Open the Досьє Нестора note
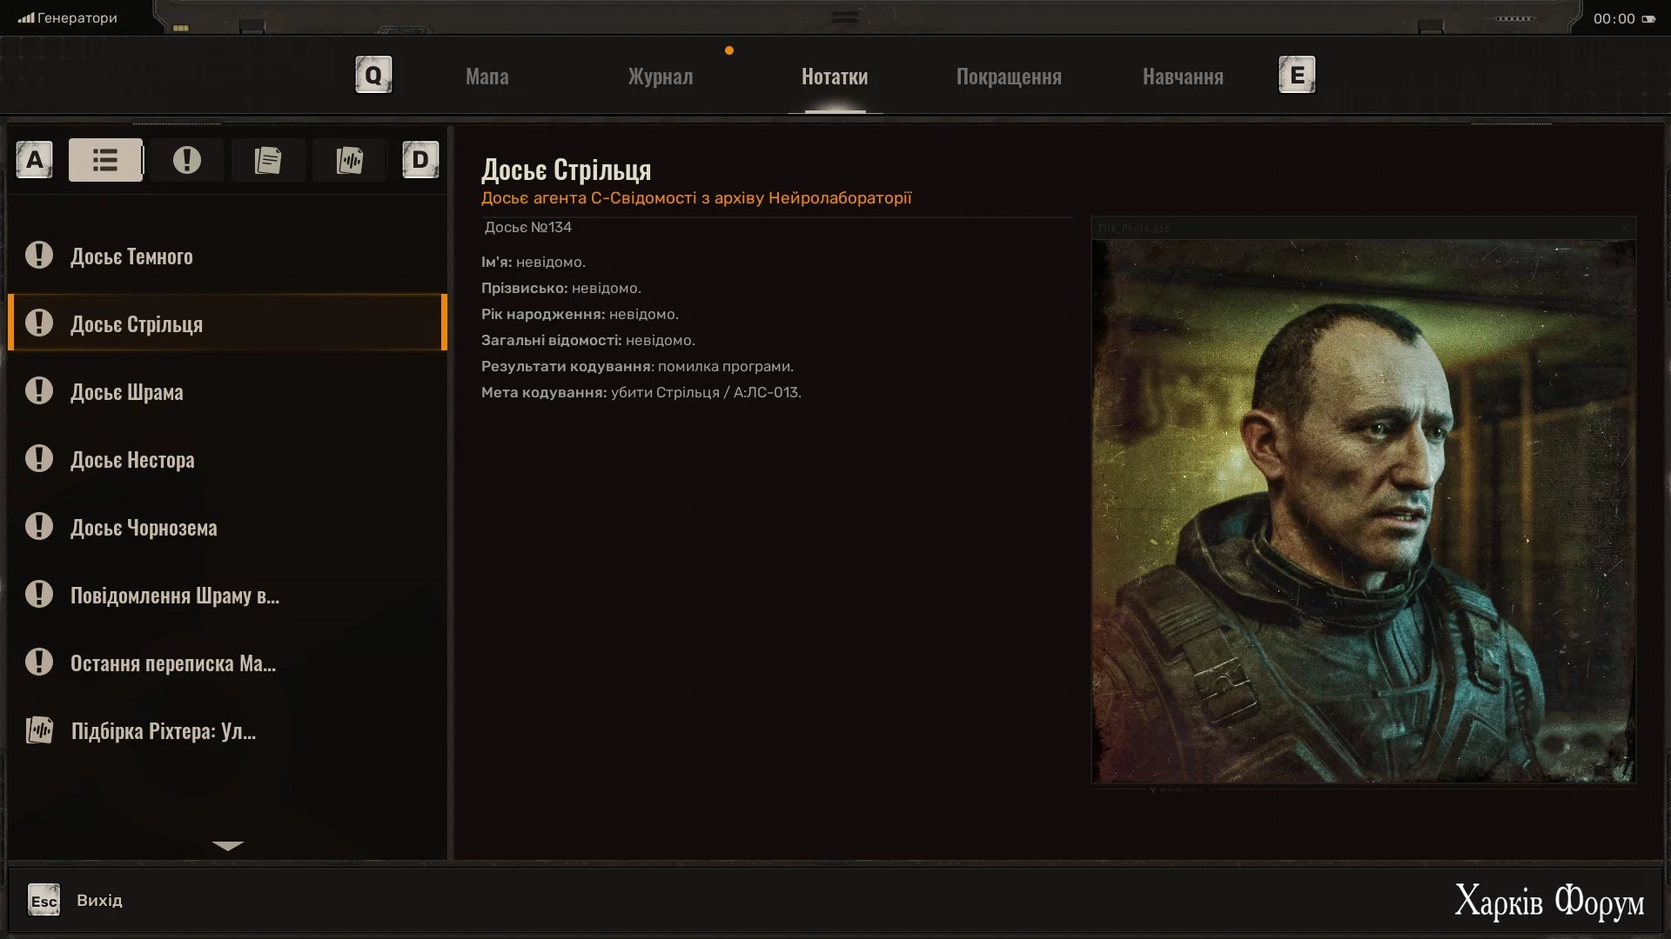1671x939 pixels. click(x=227, y=459)
